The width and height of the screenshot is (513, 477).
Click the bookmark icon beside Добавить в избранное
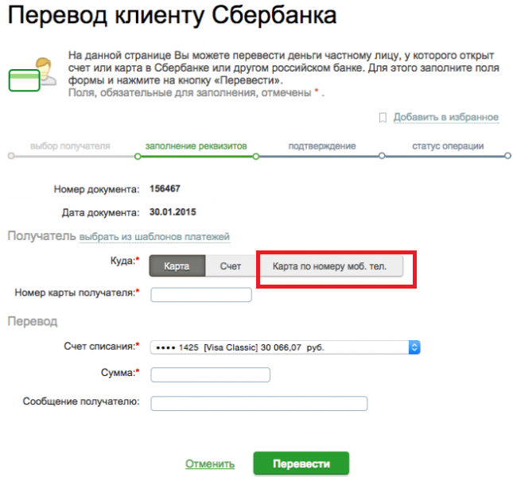pyautogui.click(x=383, y=118)
